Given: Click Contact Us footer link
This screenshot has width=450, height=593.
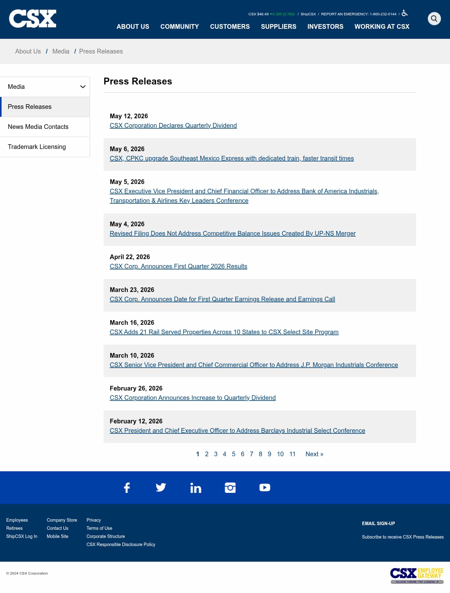Looking at the screenshot, I should point(57,528).
